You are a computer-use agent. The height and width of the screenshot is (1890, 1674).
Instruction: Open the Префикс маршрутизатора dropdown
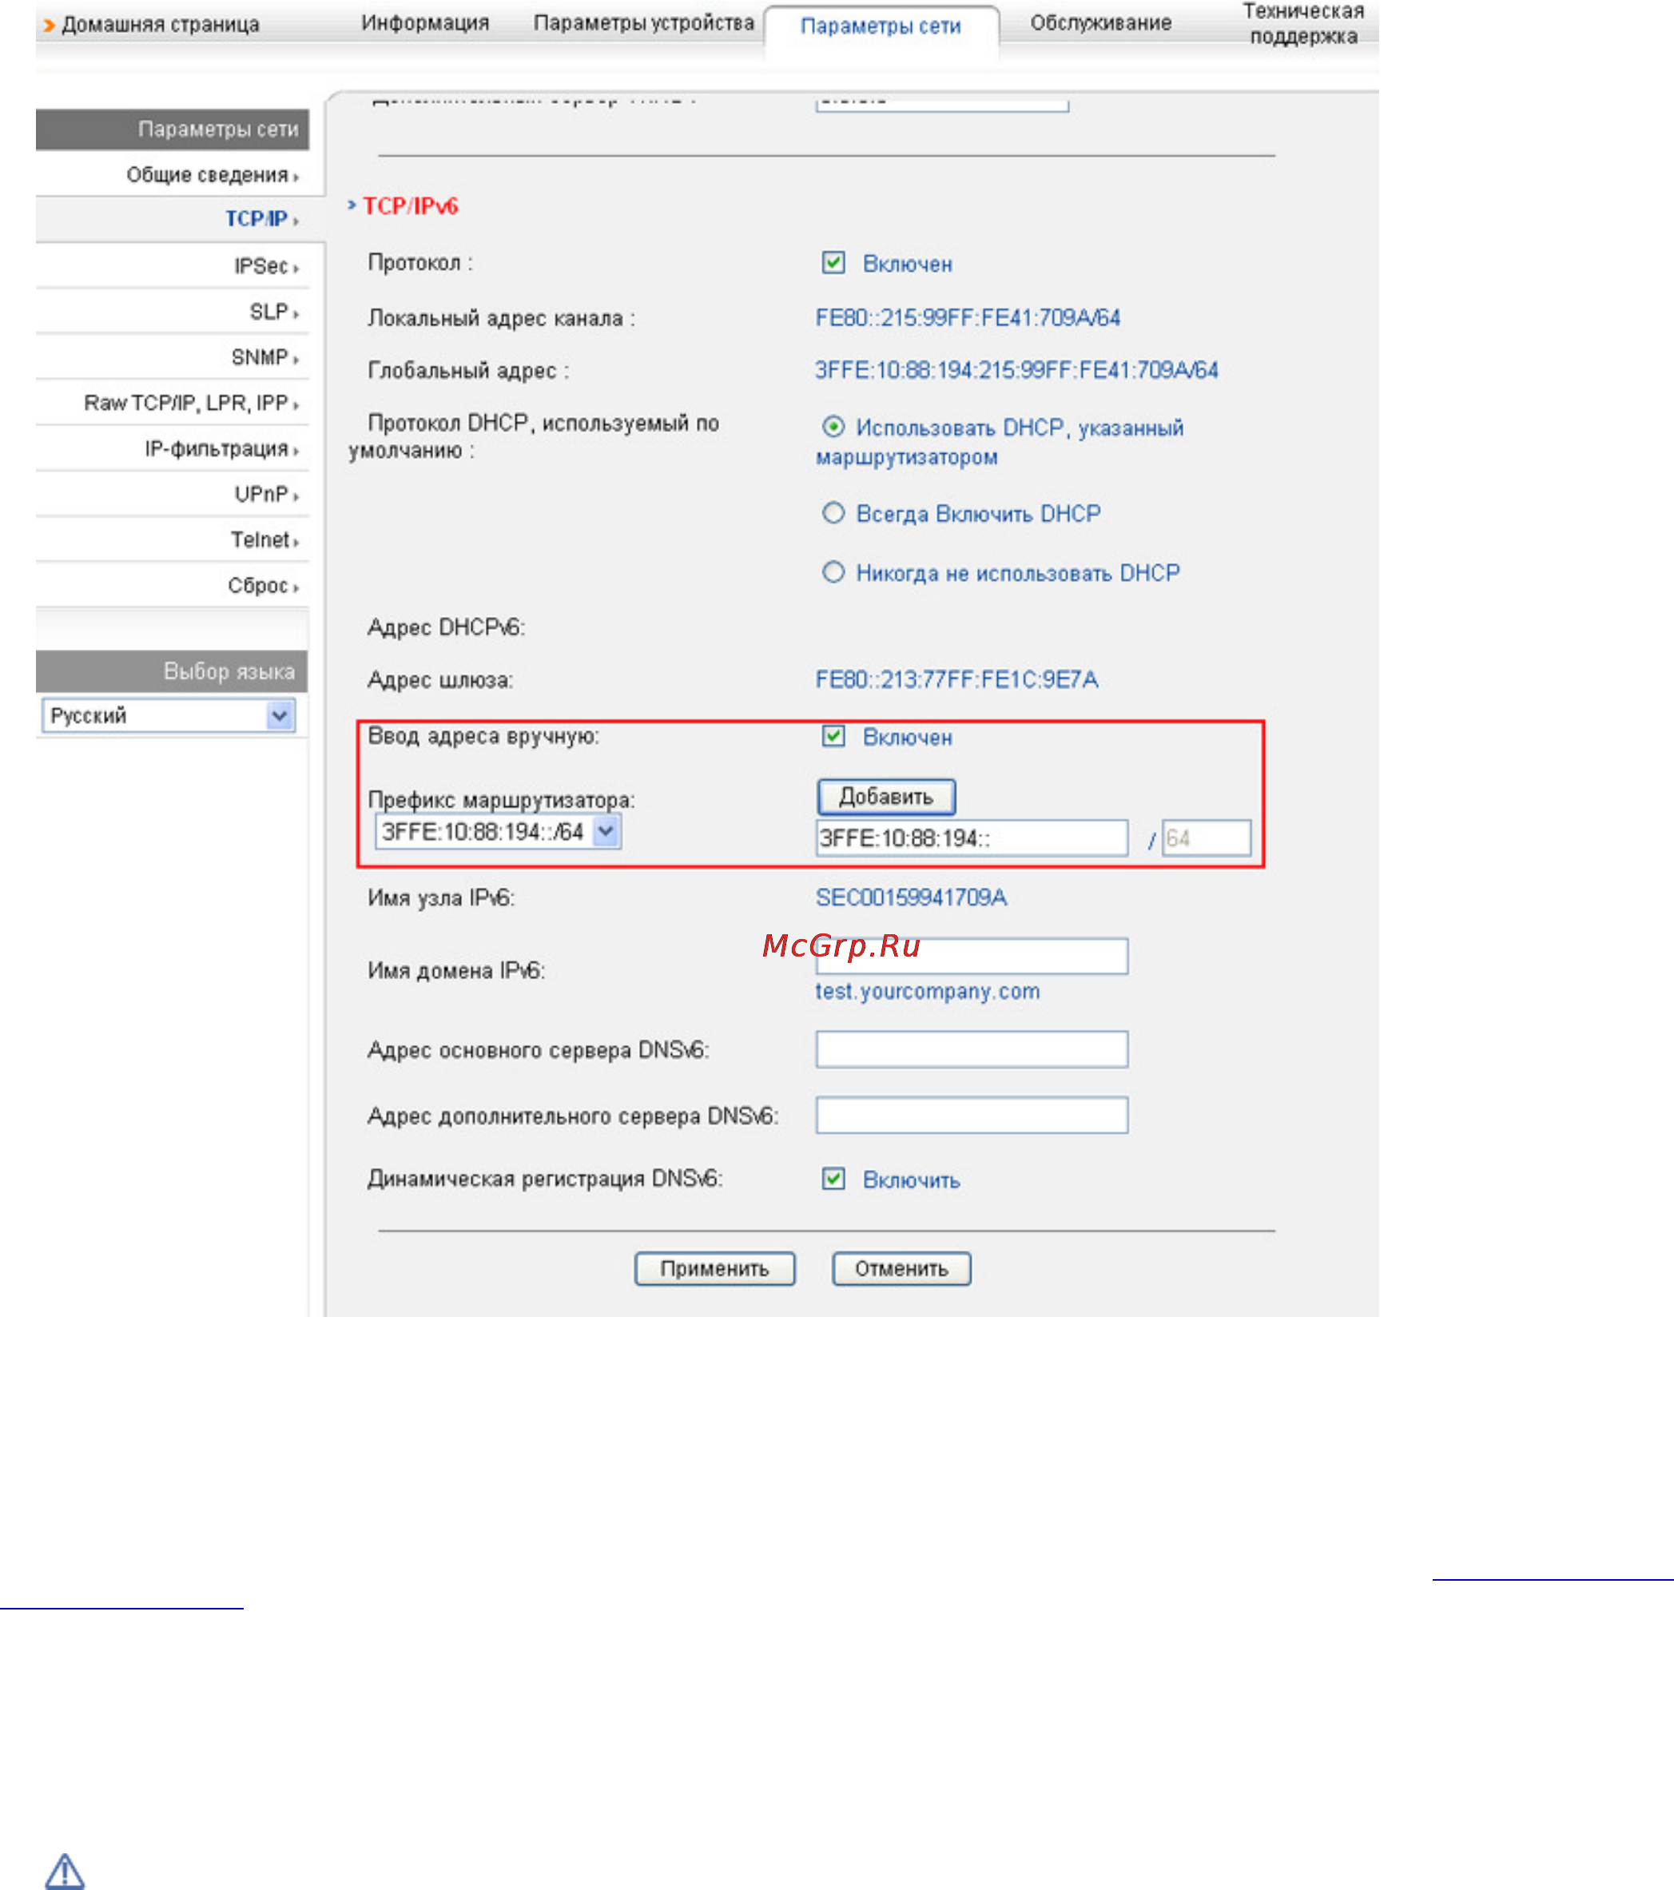tap(497, 831)
